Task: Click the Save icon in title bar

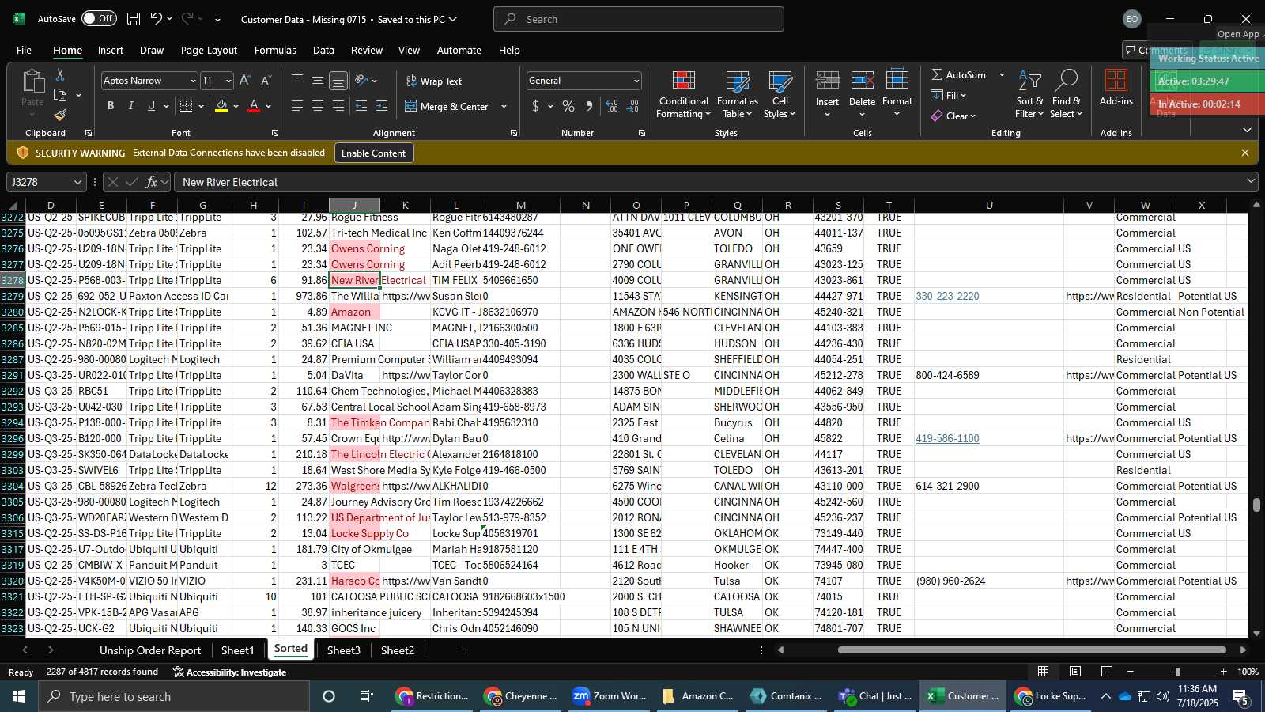Action: click(134, 19)
